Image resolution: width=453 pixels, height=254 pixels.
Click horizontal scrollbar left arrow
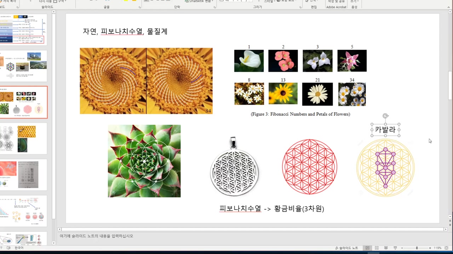coord(60,229)
